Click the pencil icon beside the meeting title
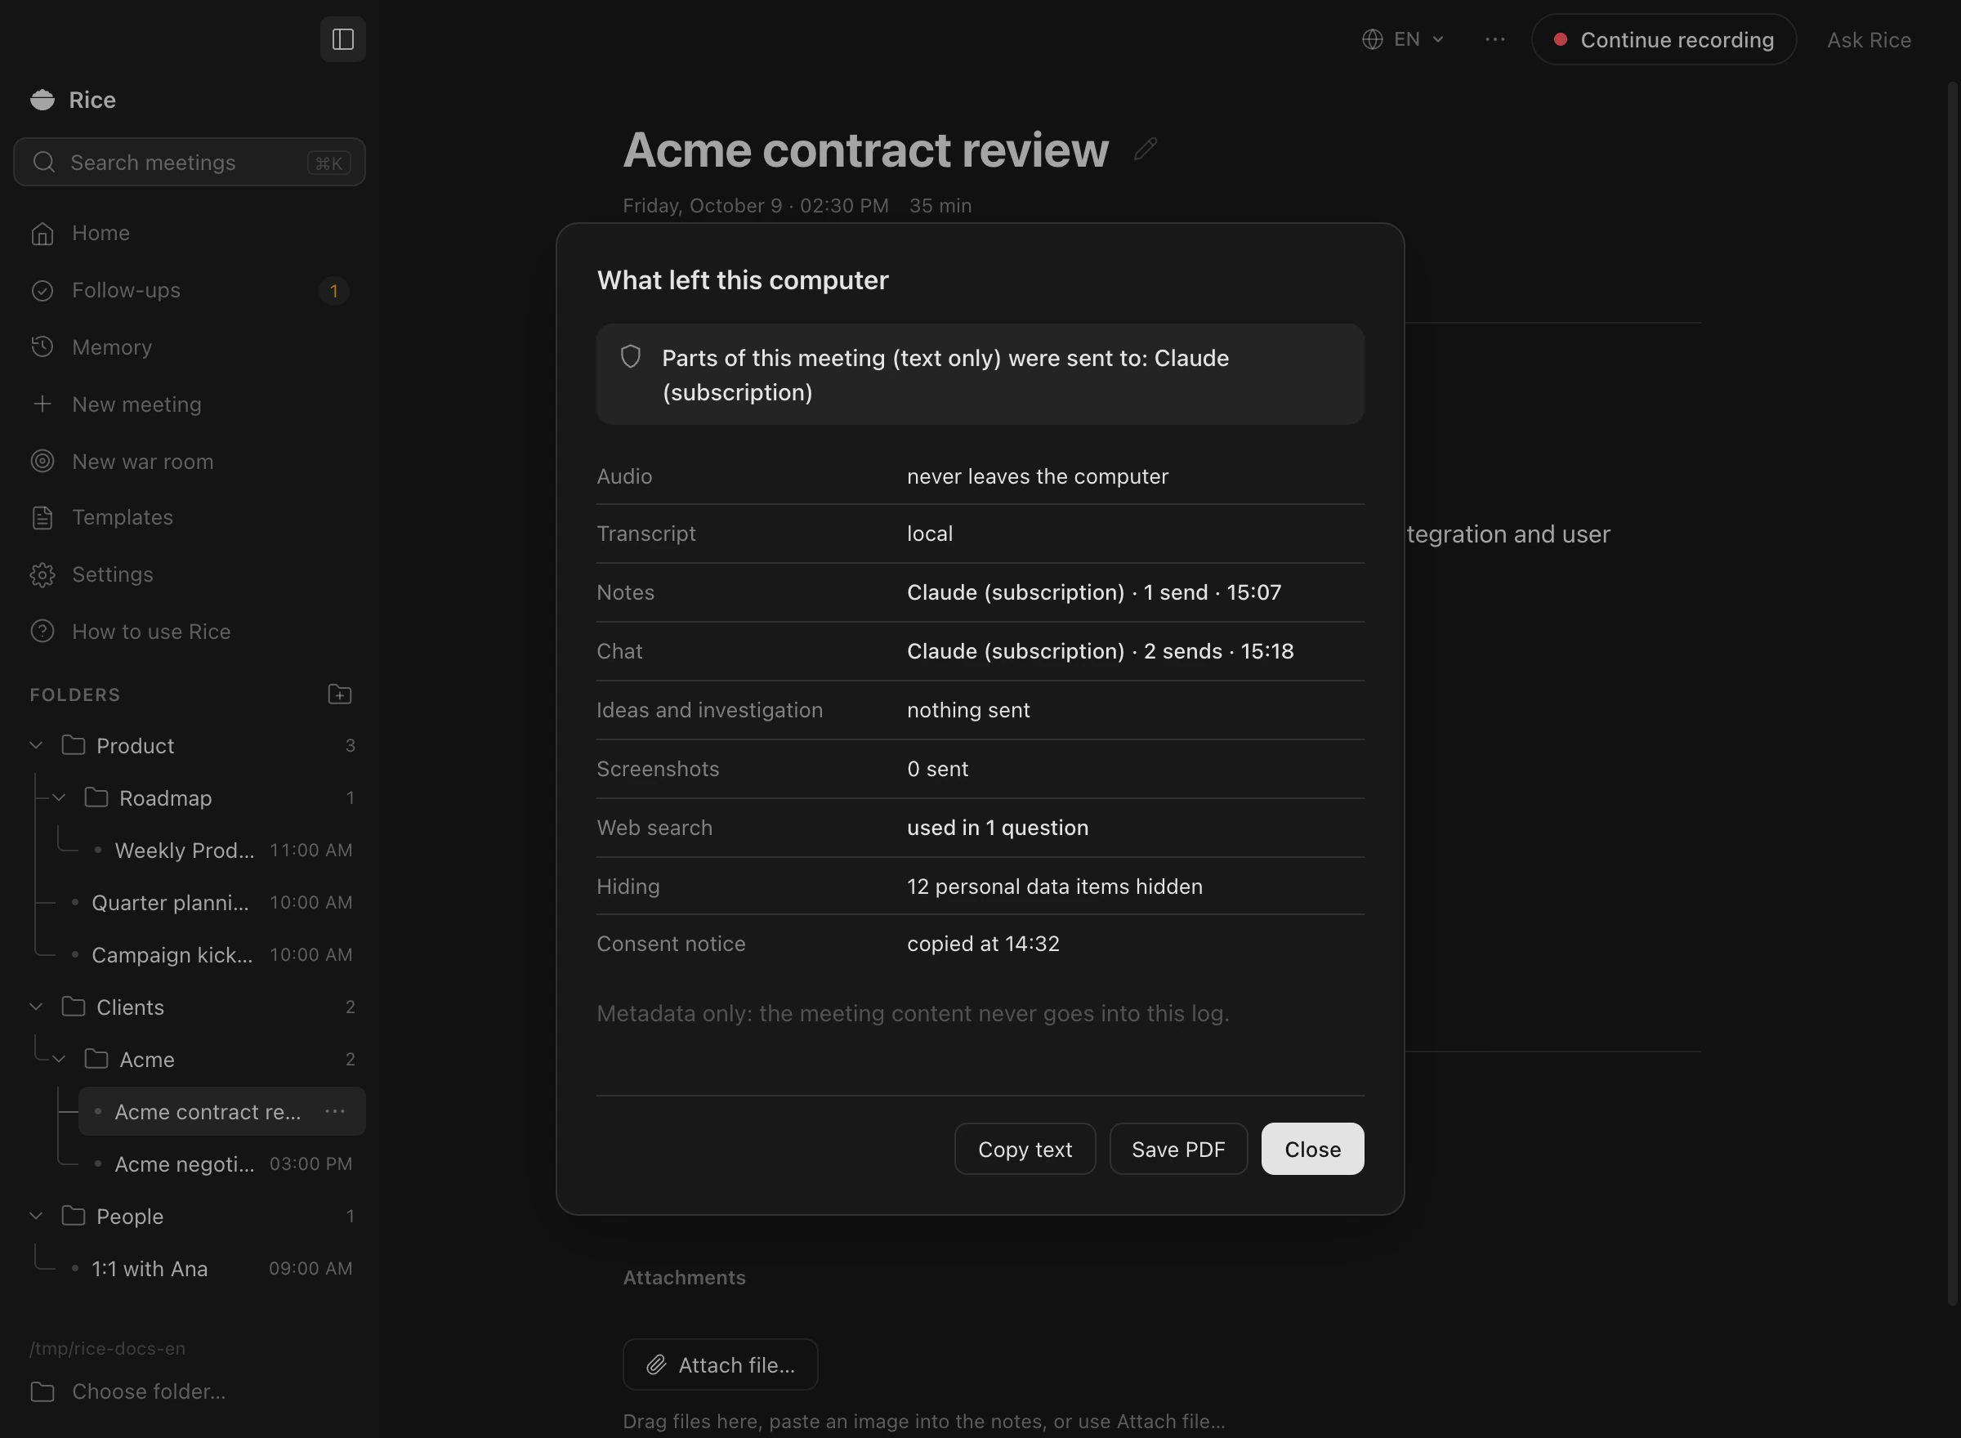This screenshot has height=1438, width=1961. (x=1146, y=150)
